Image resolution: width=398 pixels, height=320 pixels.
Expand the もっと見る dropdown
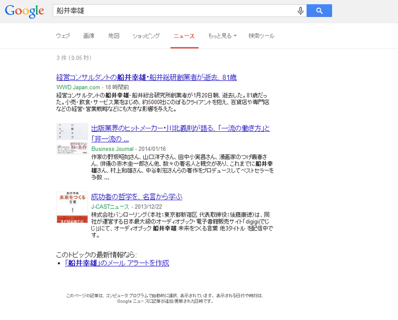click(x=222, y=36)
